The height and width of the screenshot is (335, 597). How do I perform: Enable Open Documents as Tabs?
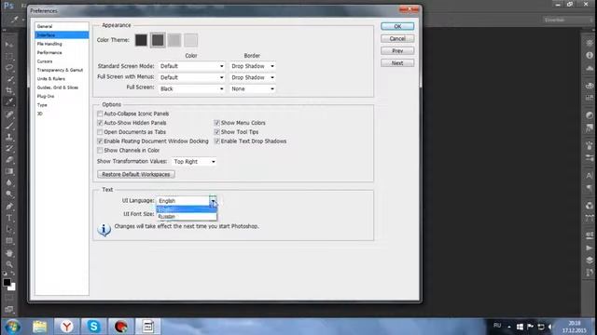100,132
